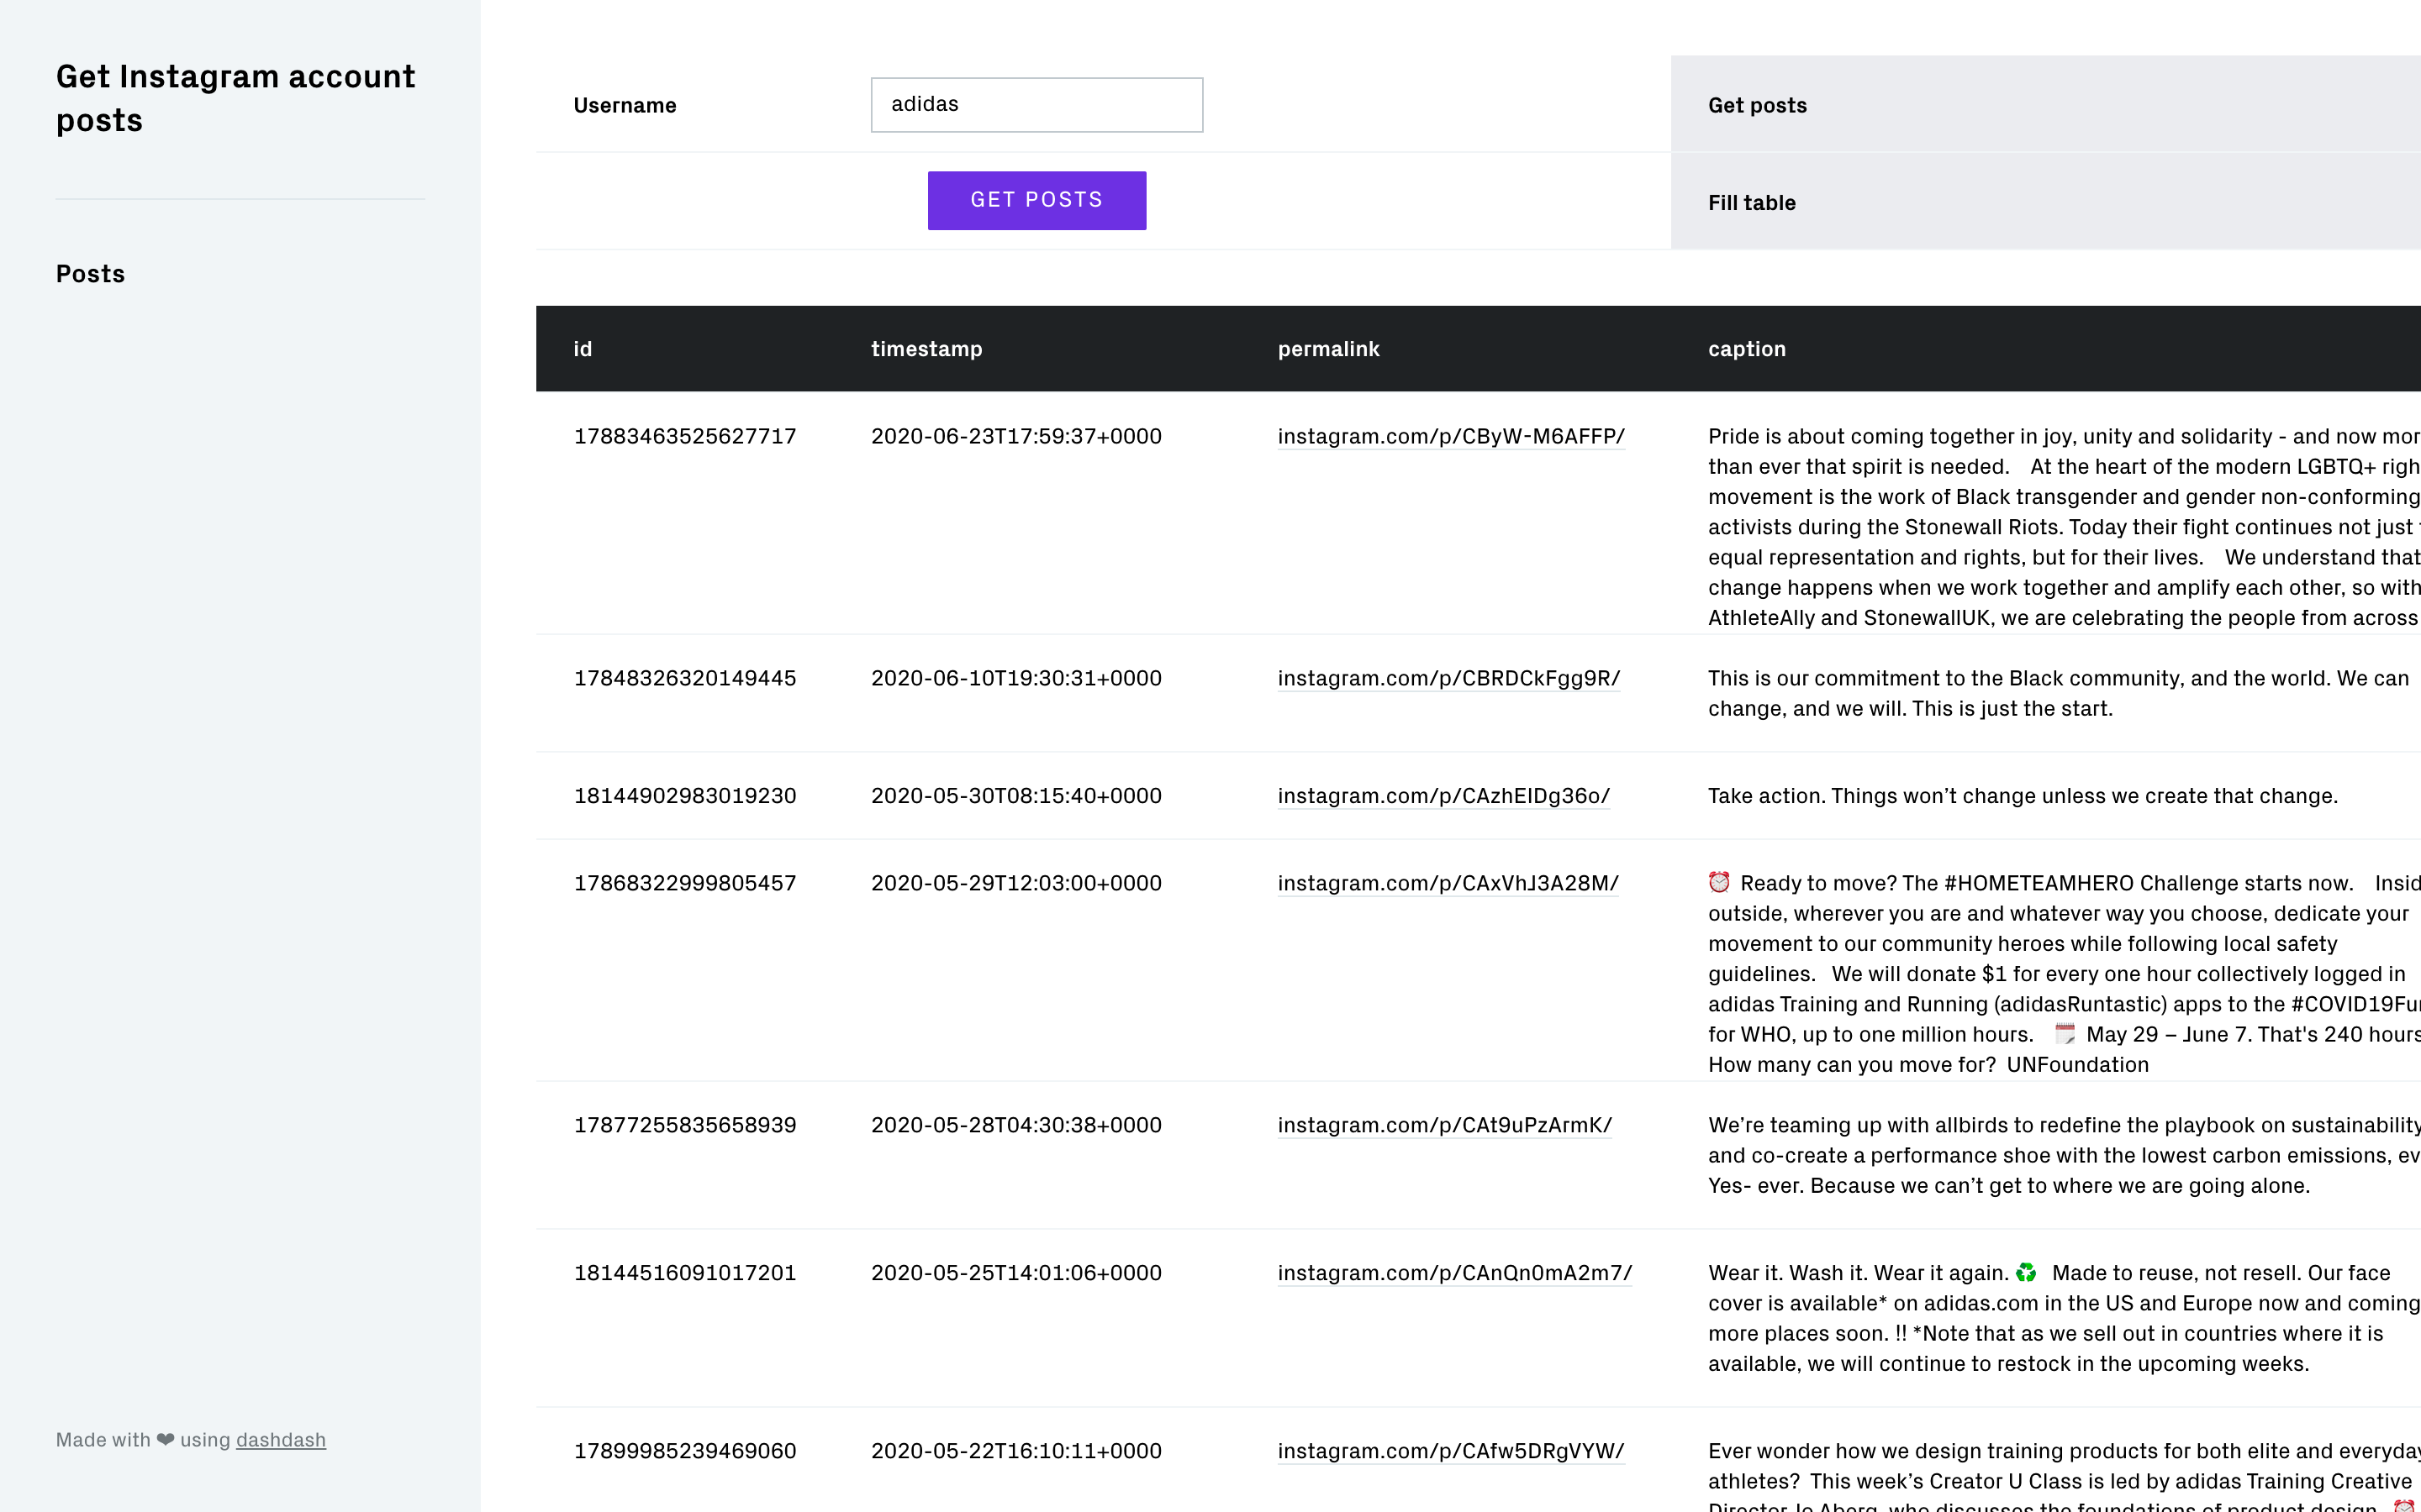Open permalink instagram.com/p/CBRDCkFgg9R/
The height and width of the screenshot is (1512, 2421).
coord(1448,678)
